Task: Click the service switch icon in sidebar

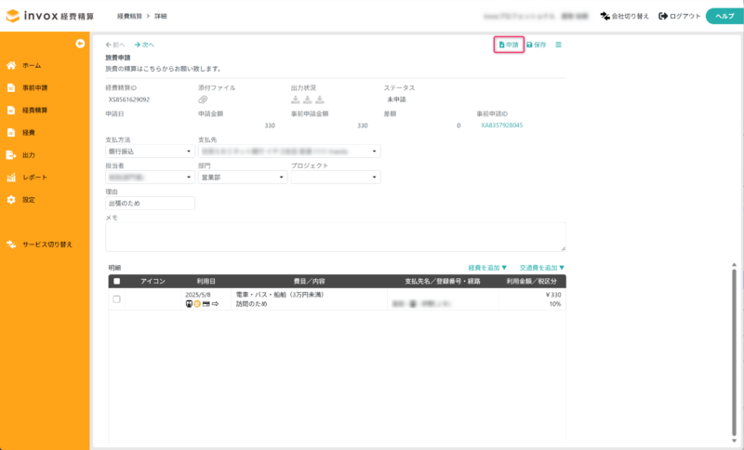Action: (11, 245)
